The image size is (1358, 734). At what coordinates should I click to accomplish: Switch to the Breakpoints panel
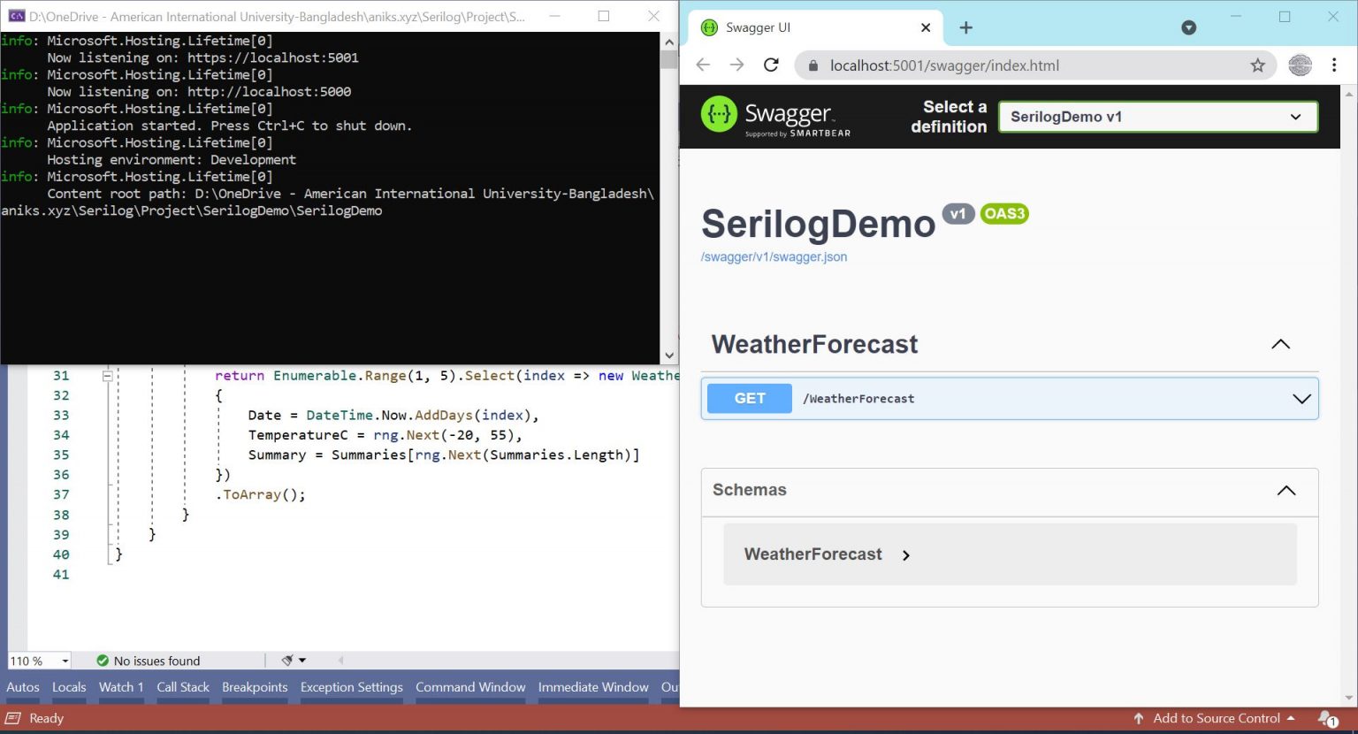point(255,687)
